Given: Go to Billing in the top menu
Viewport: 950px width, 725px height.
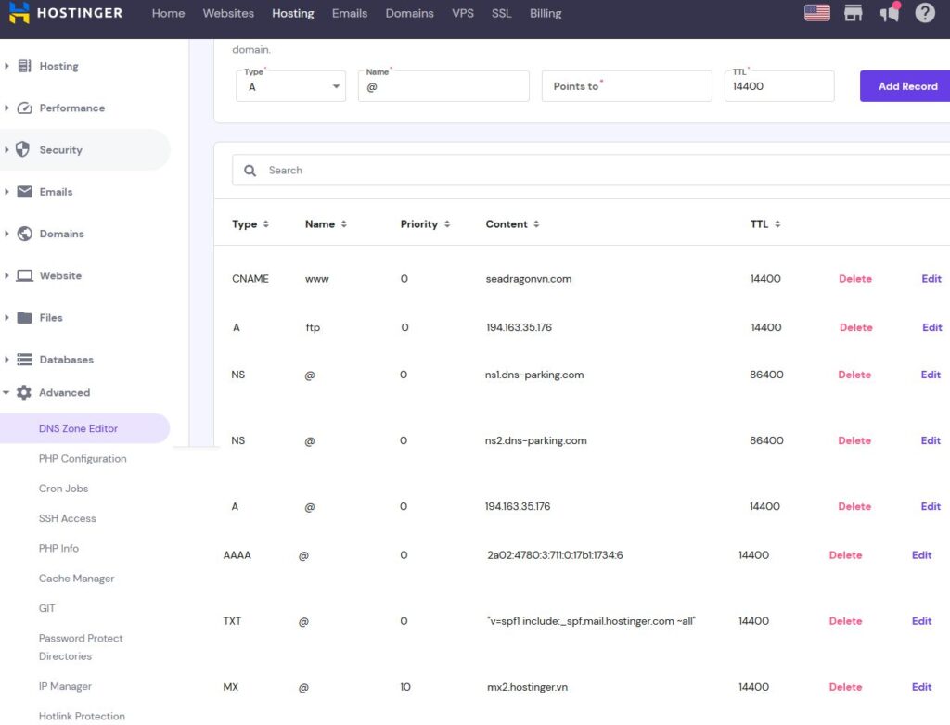Looking at the screenshot, I should [x=545, y=13].
